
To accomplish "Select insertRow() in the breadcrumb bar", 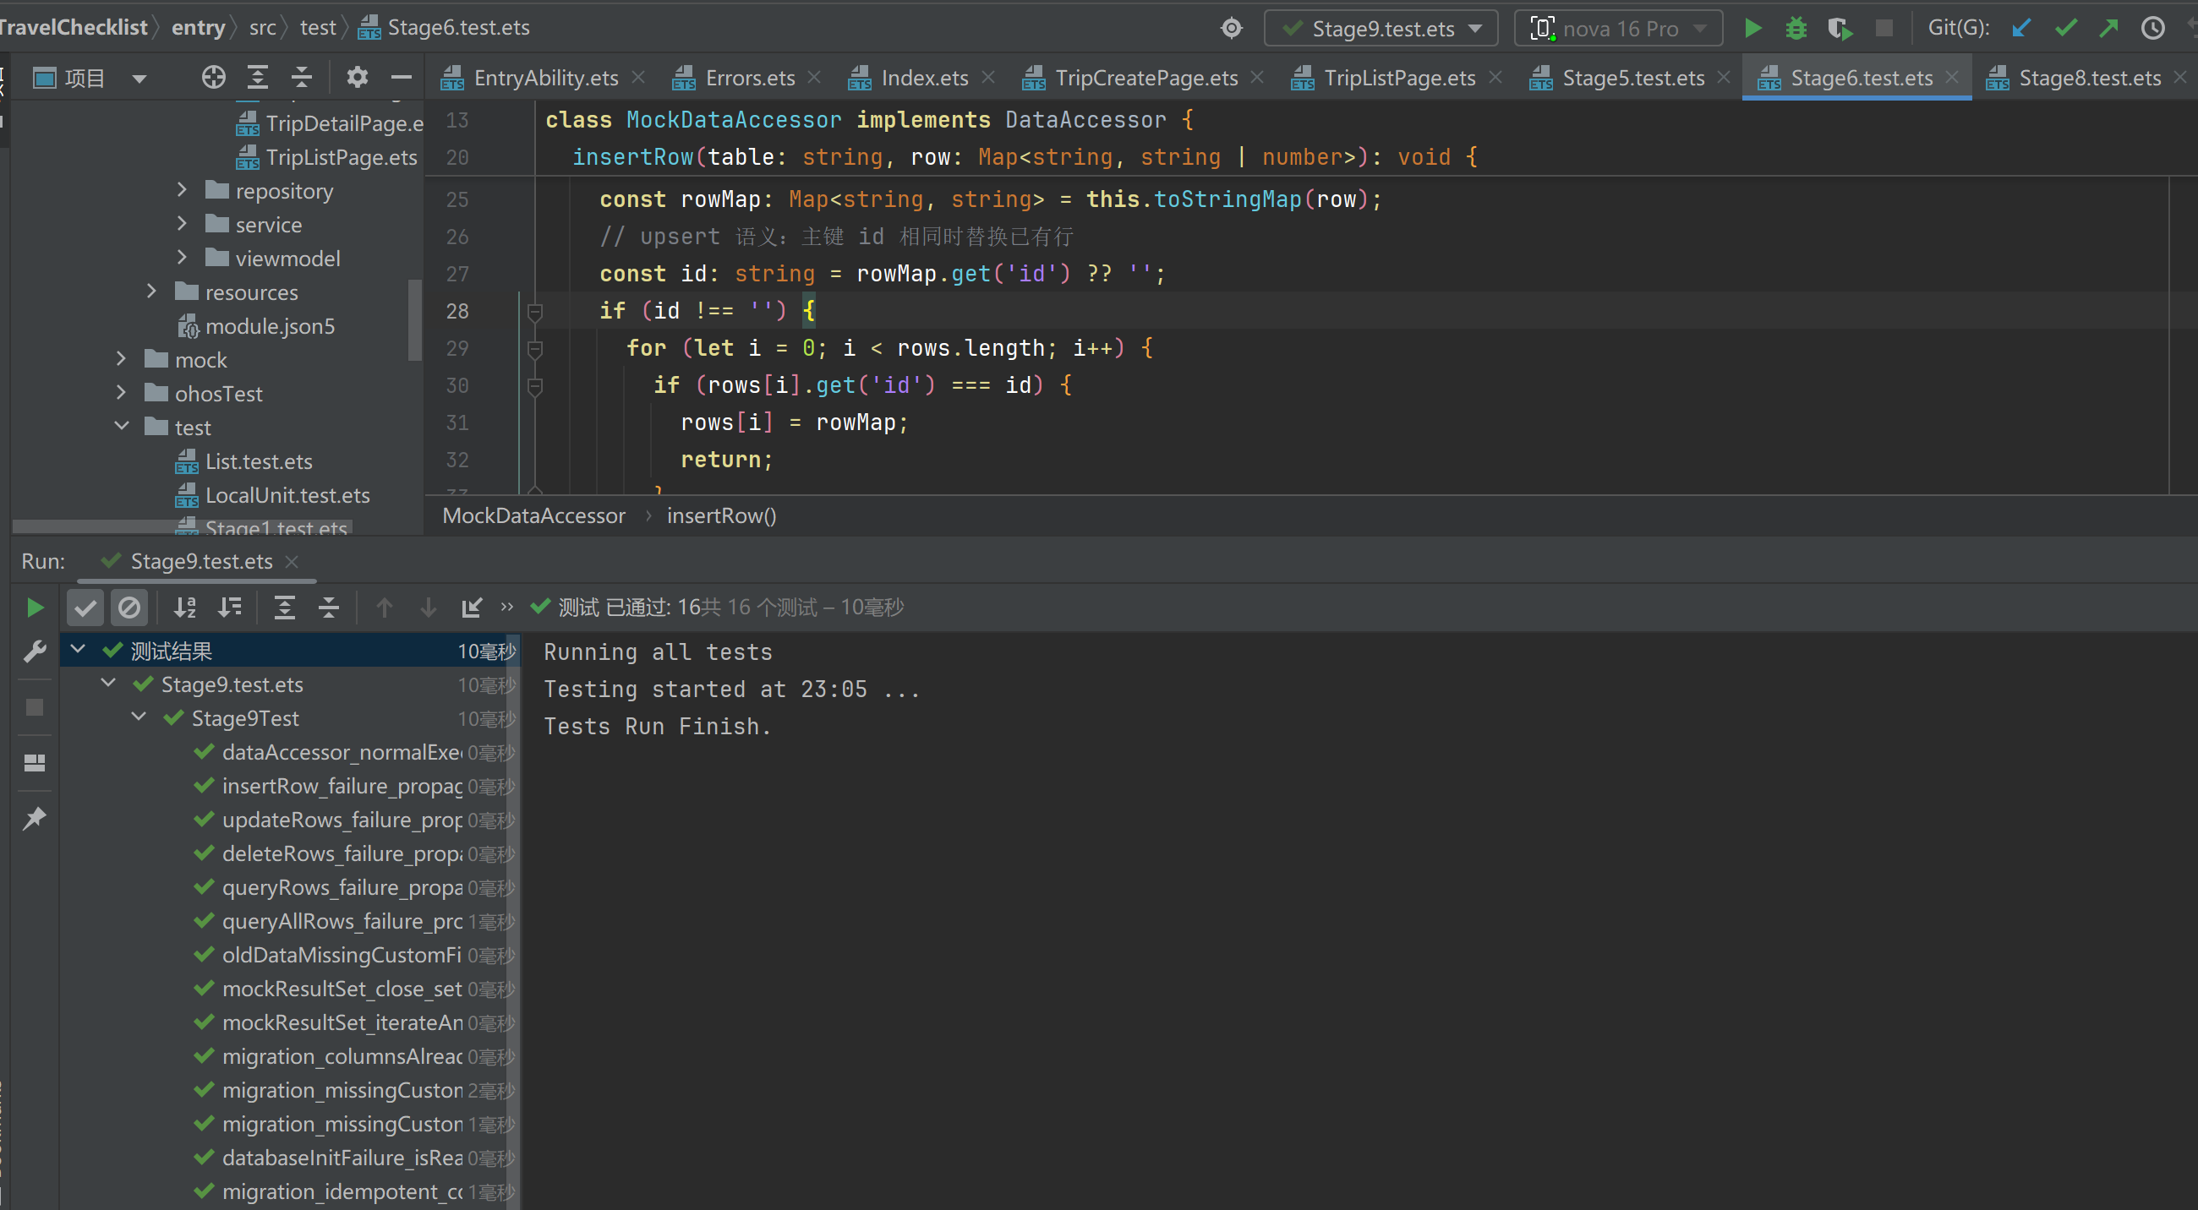I will click(721, 516).
